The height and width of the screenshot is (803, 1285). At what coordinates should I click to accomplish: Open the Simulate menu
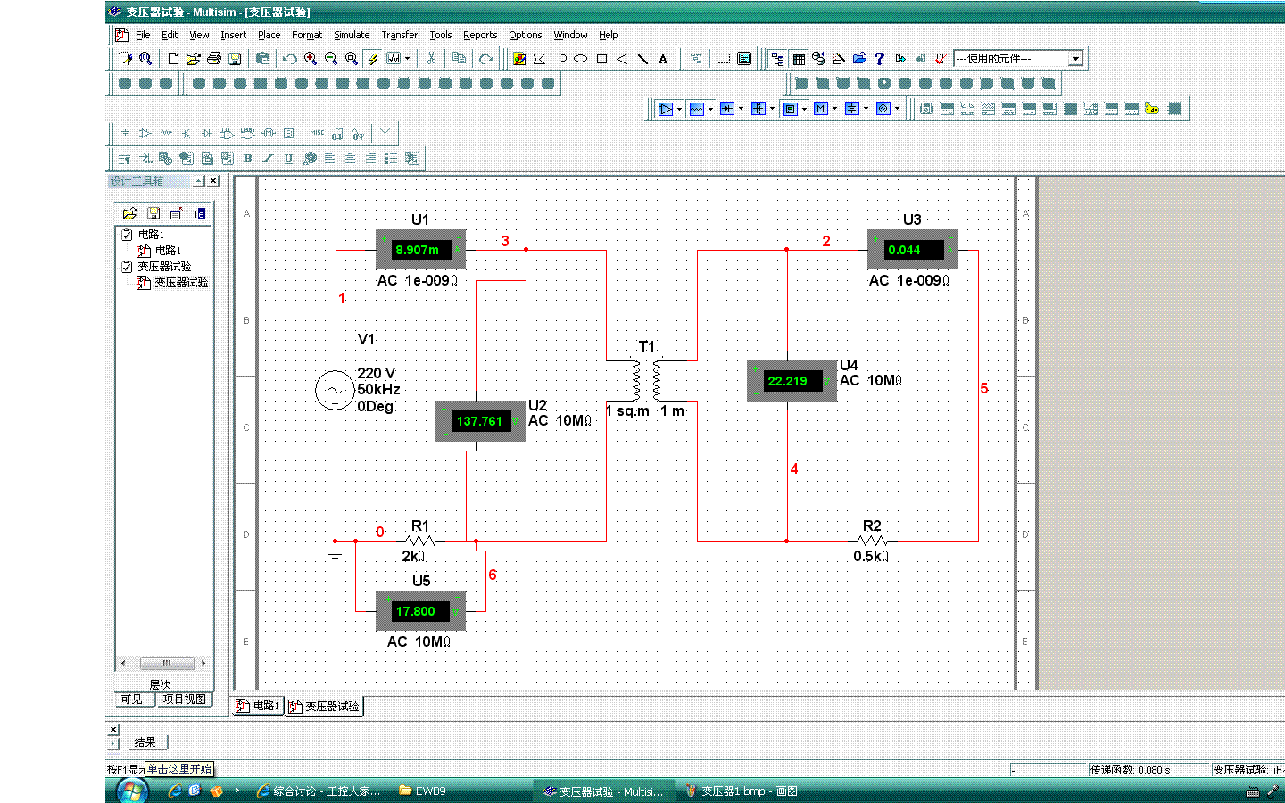click(352, 35)
